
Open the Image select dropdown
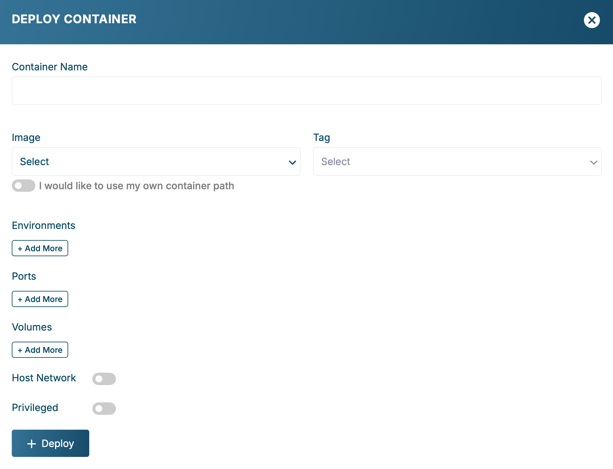click(x=156, y=161)
